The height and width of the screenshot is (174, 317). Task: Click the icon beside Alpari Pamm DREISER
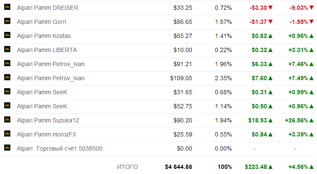tap(7, 7)
